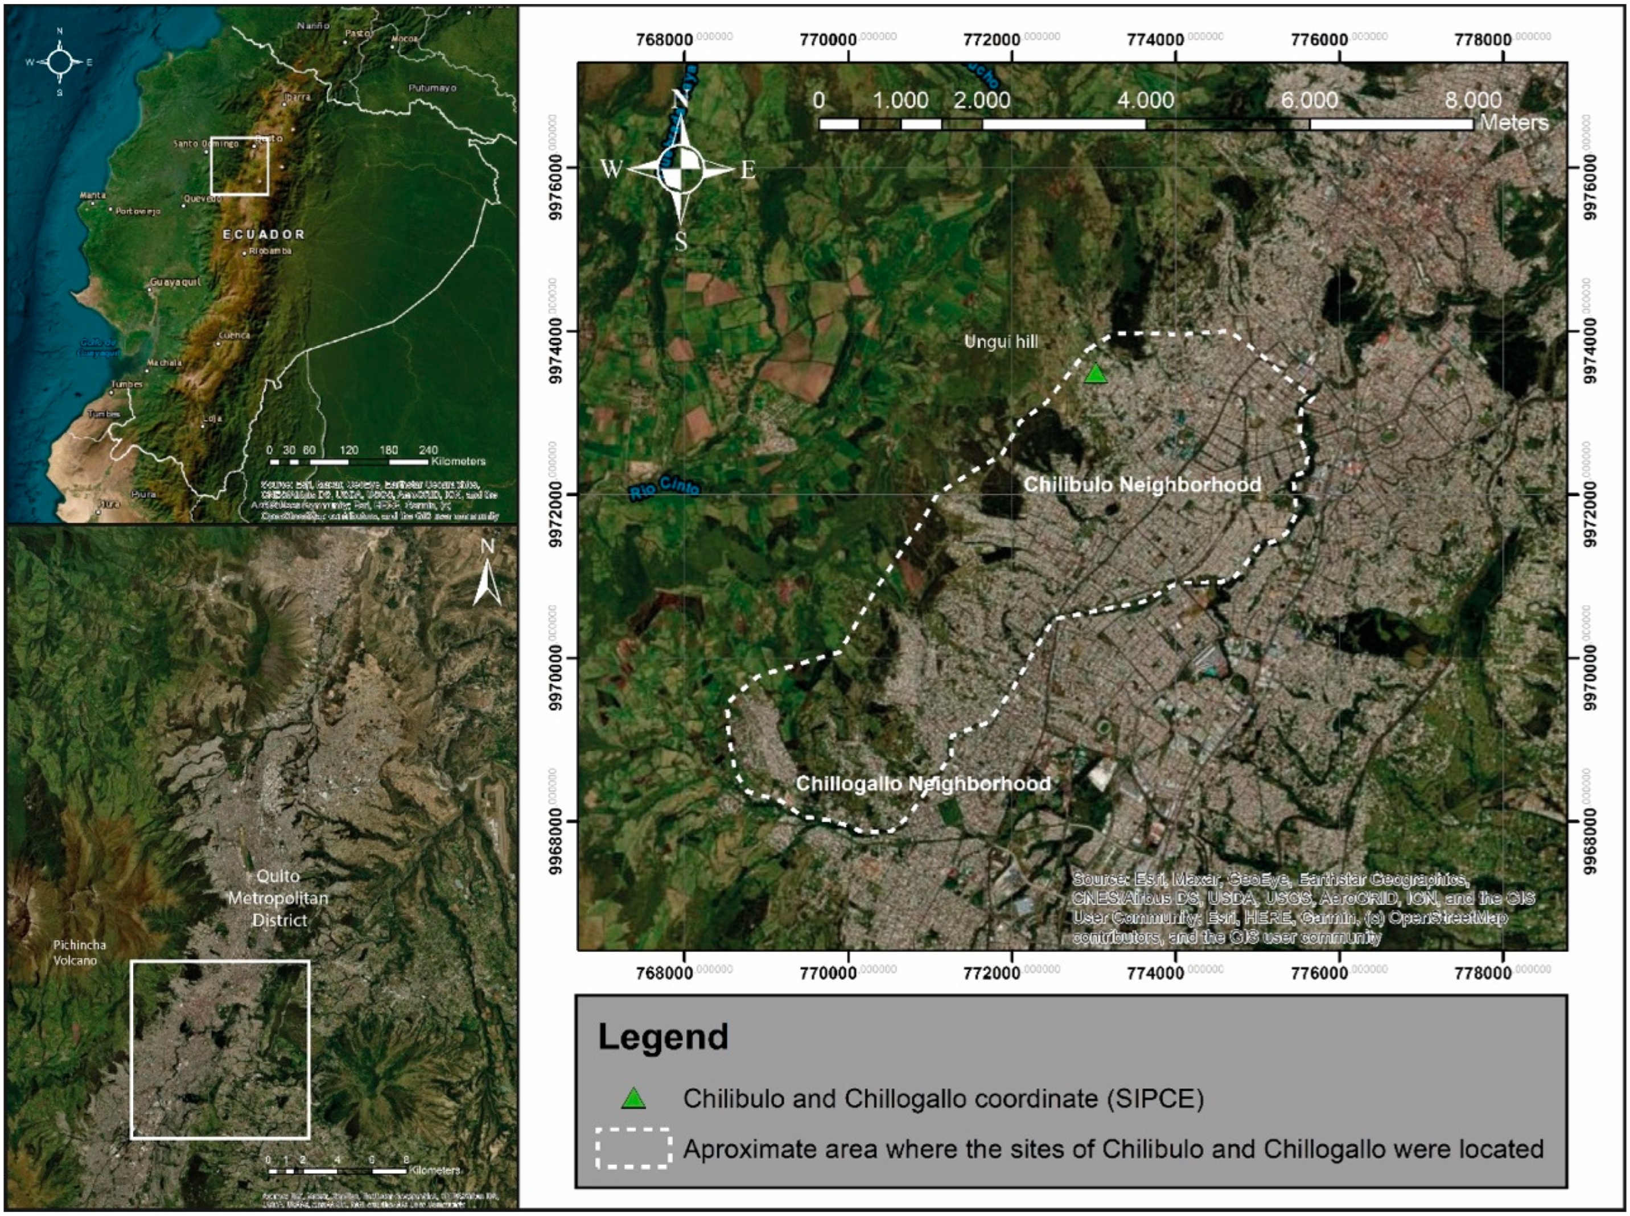Click the Ungui hill label
Viewport: 1630px width, 1216px height.
1001,342
